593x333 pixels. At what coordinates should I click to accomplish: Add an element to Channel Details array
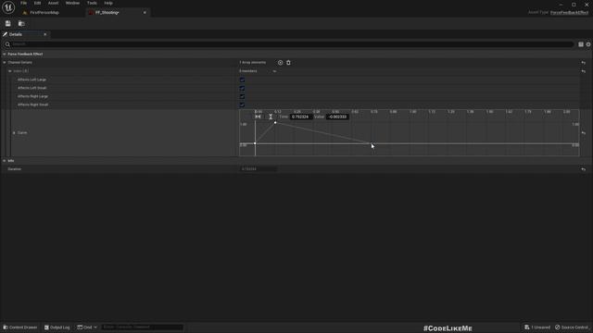(280, 63)
